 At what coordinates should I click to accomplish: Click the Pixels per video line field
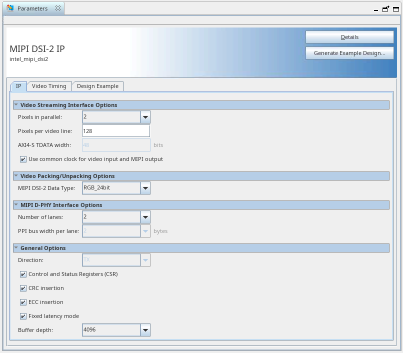(116, 131)
